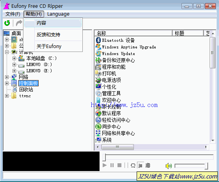The height and width of the screenshot is (182, 219).
Task: Click the 网络和共享中心 icon
Action: pos(98,133)
